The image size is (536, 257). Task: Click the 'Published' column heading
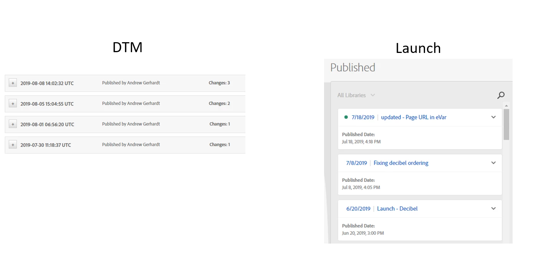pyautogui.click(x=352, y=68)
